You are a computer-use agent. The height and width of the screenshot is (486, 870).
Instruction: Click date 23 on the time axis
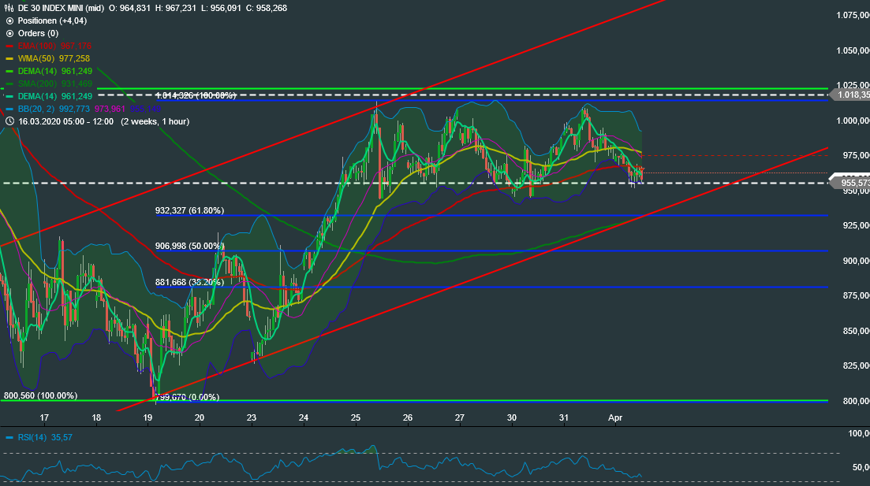[252, 417]
